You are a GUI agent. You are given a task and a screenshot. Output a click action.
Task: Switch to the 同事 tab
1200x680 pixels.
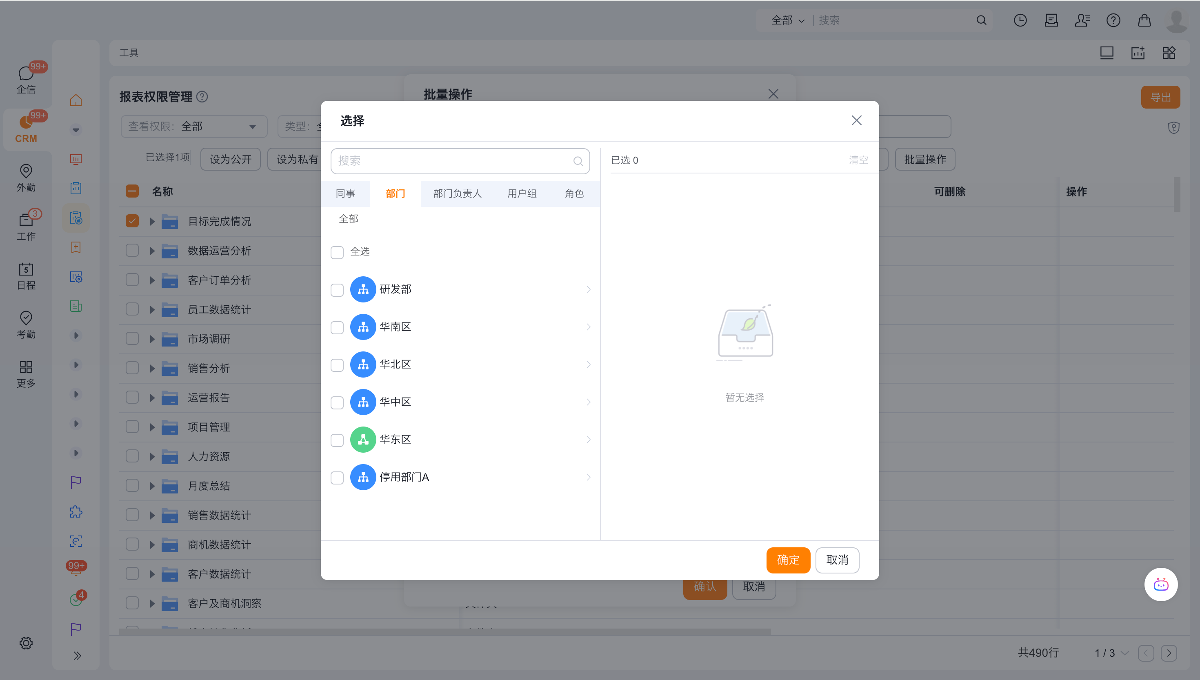coord(345,193)
